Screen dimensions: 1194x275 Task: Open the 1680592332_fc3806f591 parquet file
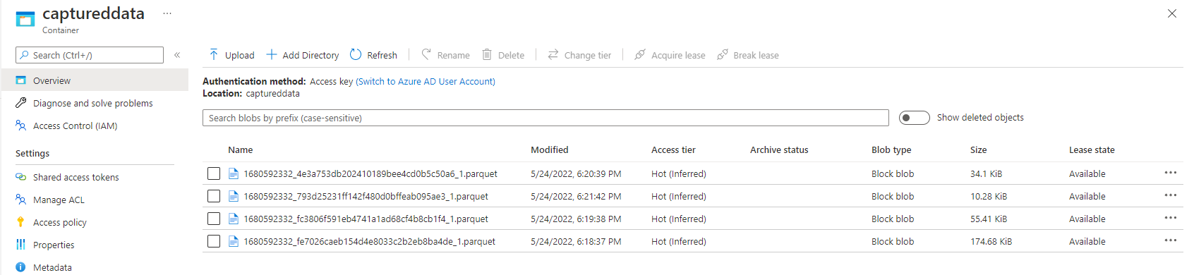coord(366,219)
